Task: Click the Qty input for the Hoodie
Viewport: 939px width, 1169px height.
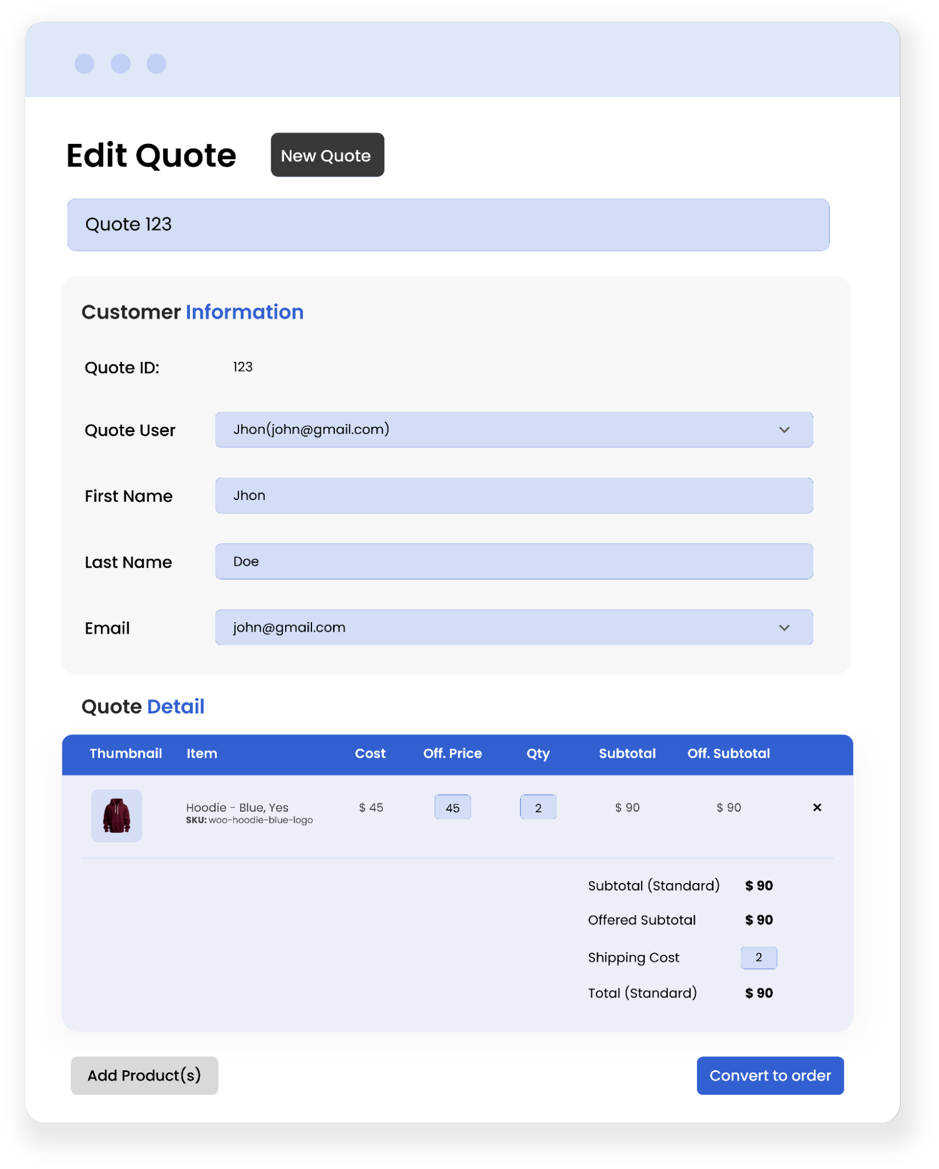Action: click(538, 808)
